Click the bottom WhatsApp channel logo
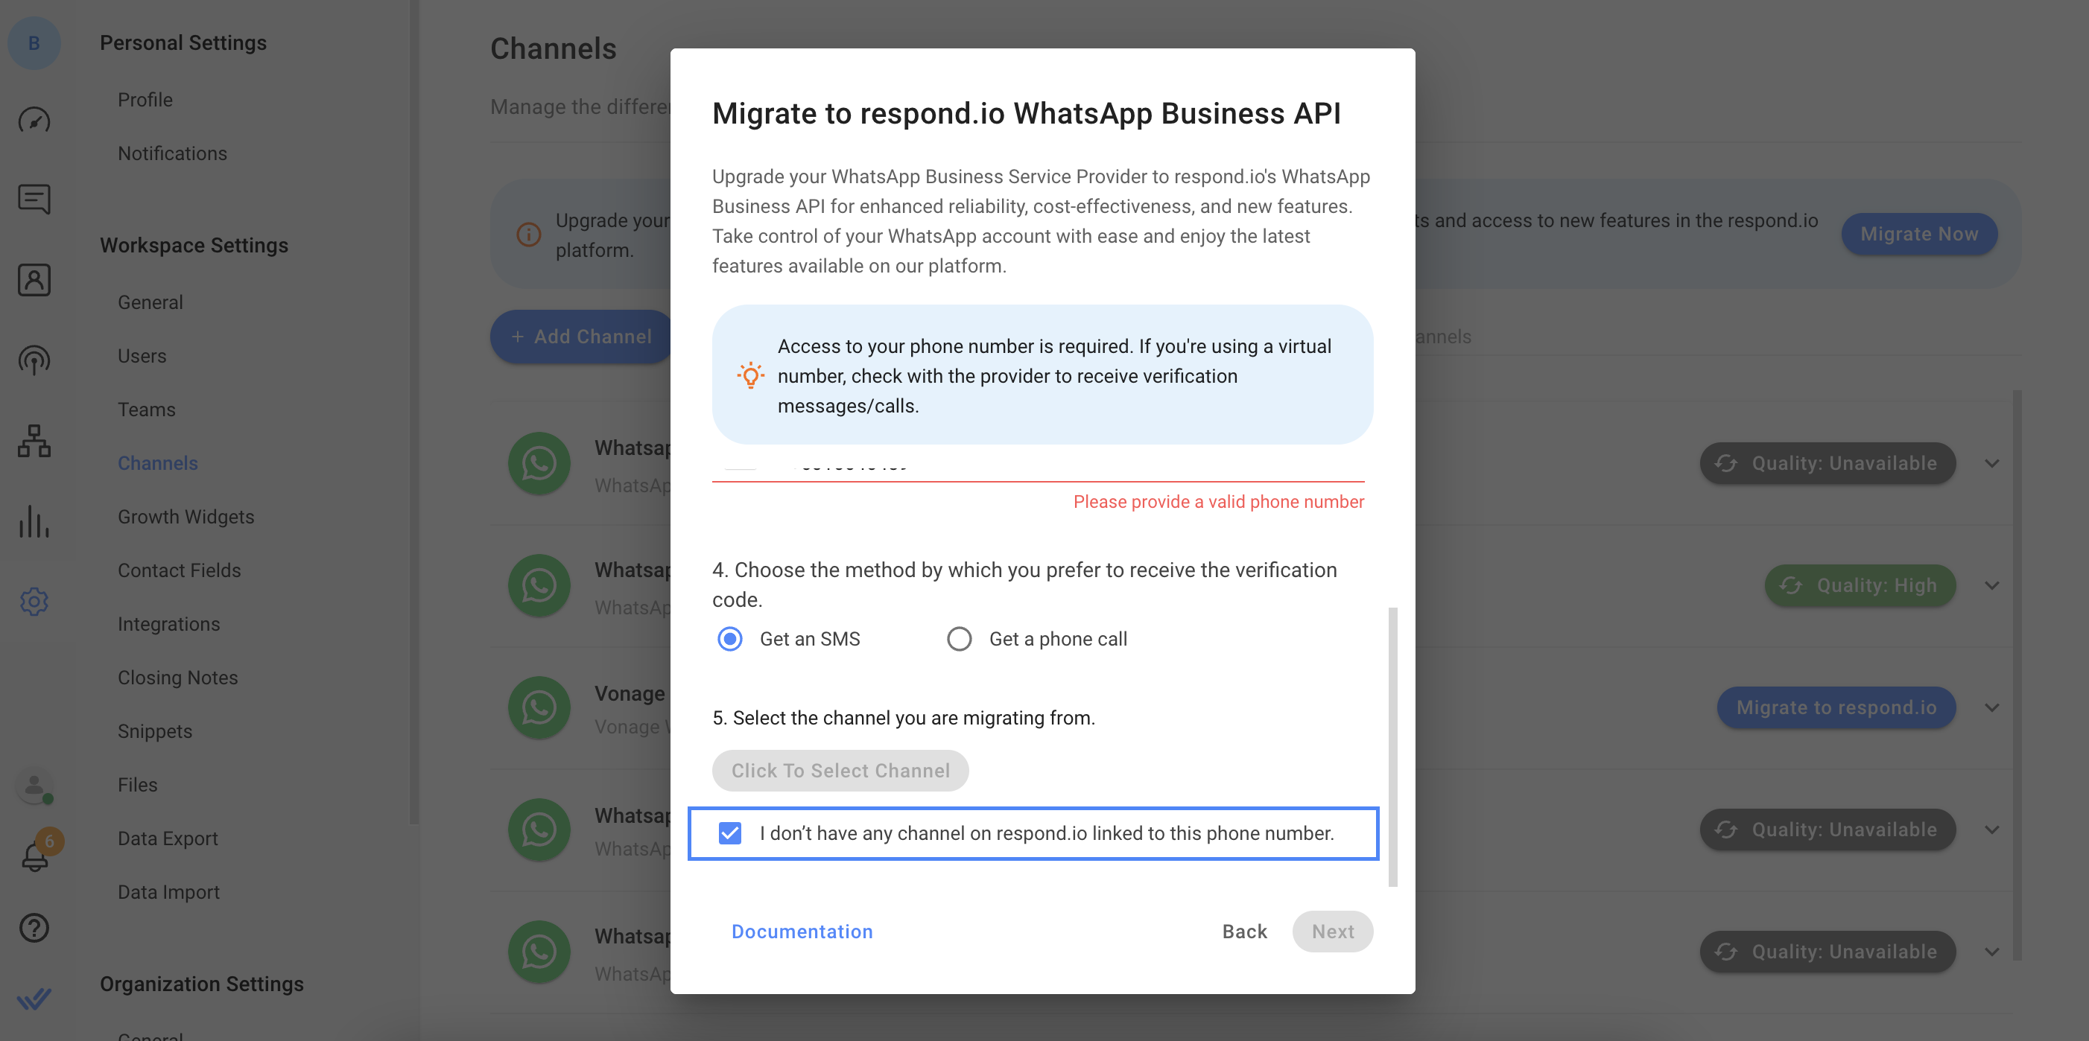 coord(539,952)
